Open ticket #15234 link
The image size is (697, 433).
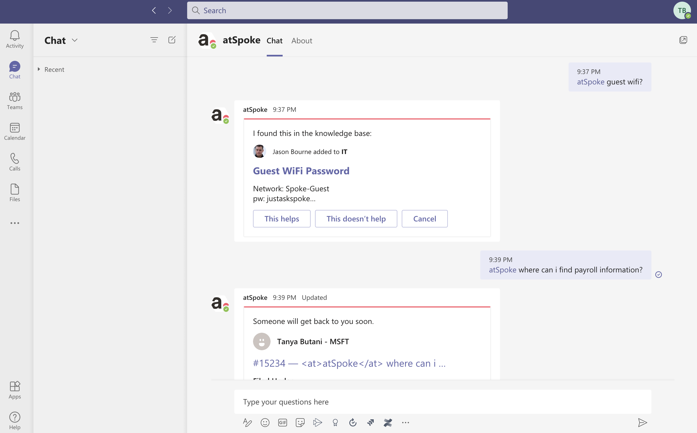pyautogui.click(x=349, y=363)
